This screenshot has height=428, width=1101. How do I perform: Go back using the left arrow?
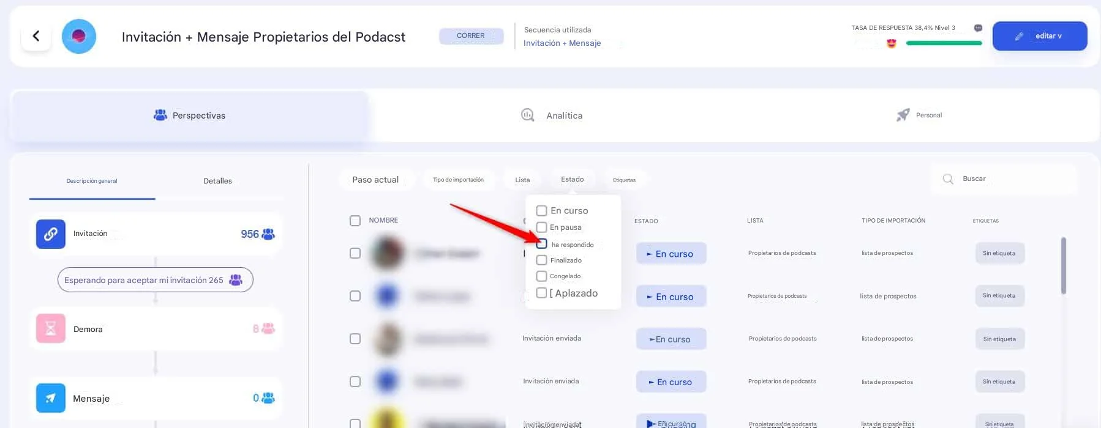click(x=36, y=36)
